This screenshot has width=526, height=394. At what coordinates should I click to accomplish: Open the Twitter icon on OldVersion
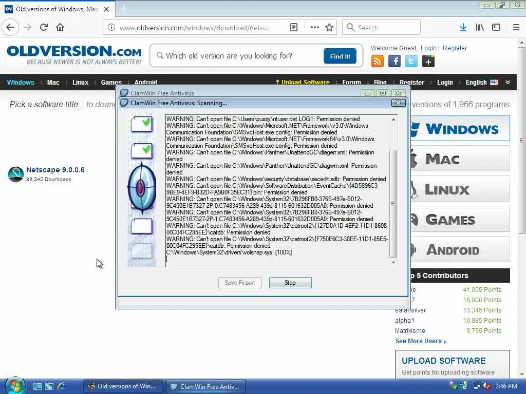[411, 62]
